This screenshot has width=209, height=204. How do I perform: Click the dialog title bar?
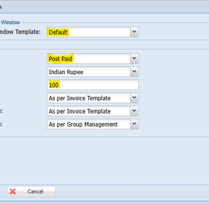[x=104, y=7]
